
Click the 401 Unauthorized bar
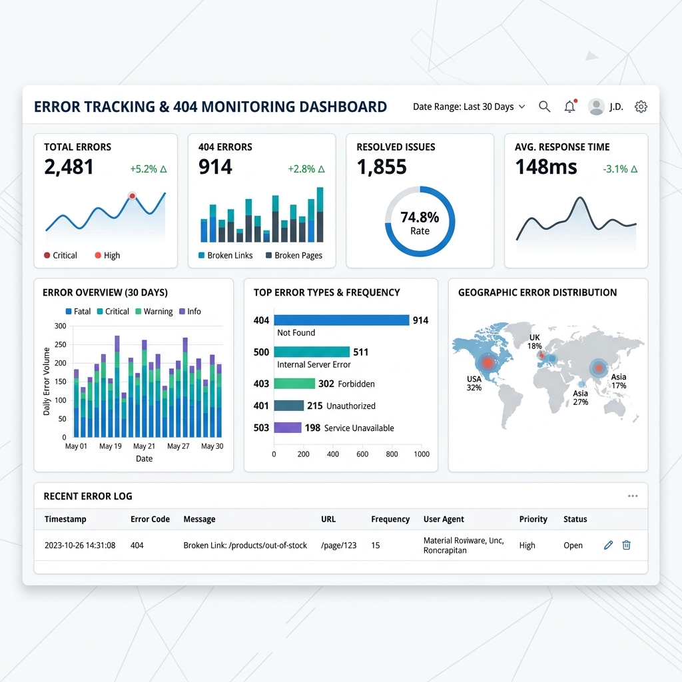click(289, 406)
